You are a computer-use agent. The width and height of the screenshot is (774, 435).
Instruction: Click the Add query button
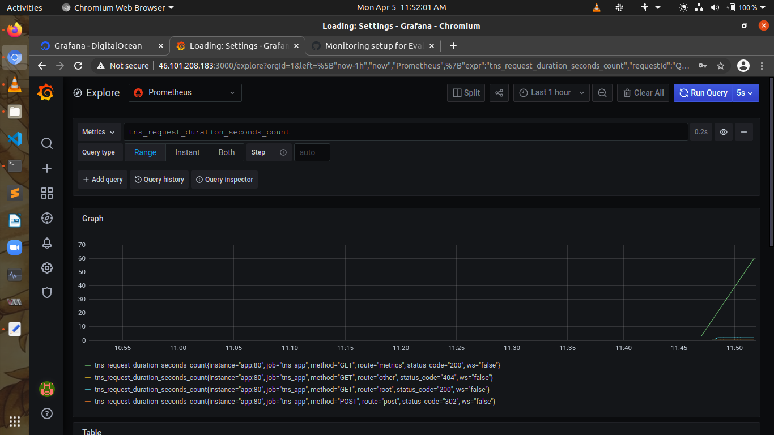102,179
